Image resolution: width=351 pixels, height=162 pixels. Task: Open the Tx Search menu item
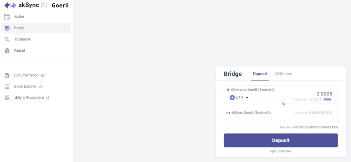[x=22, y=39]
